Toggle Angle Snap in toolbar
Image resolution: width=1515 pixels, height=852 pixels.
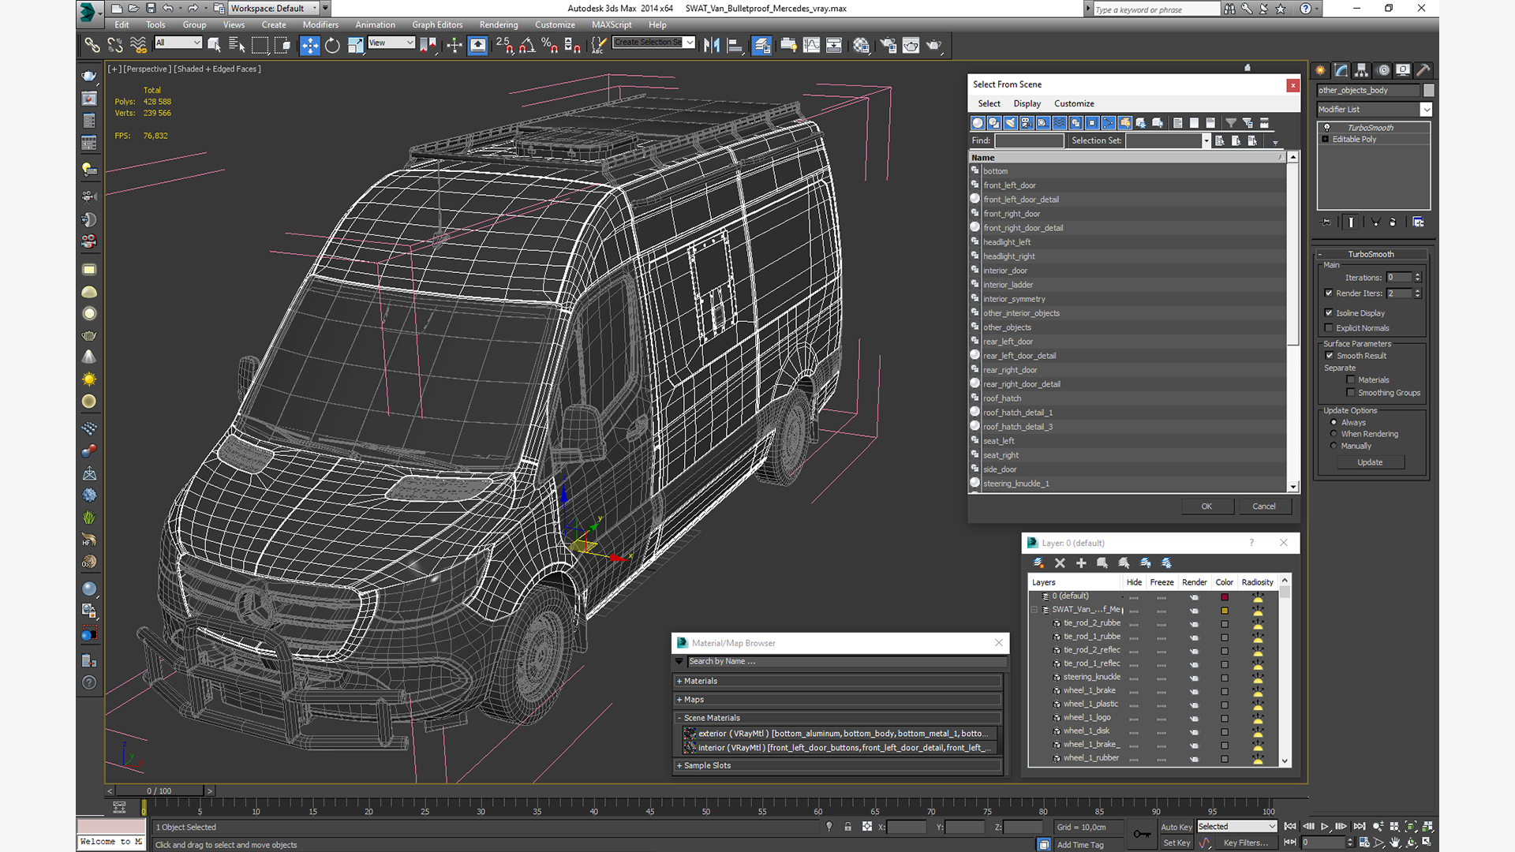coord(526,46)
